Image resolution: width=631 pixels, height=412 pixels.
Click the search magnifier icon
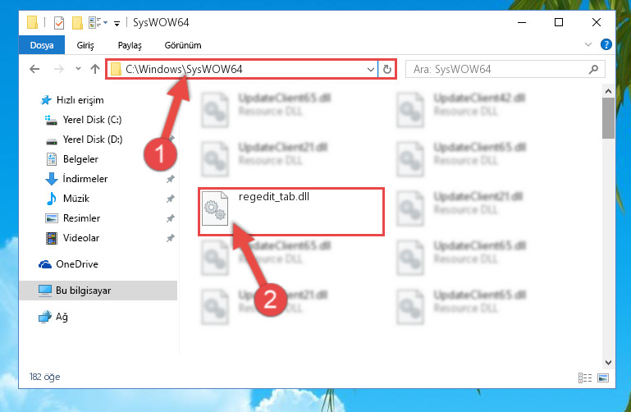point(593,69)
